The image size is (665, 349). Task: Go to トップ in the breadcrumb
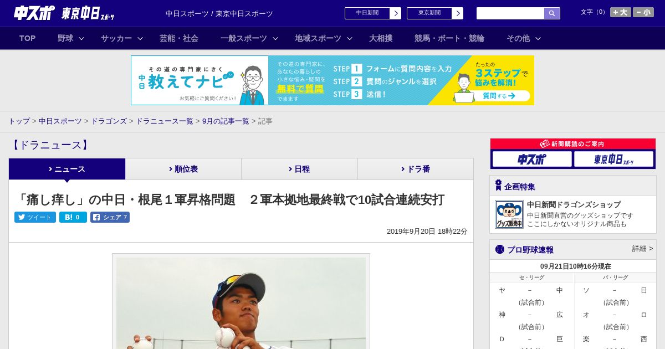[x=19, y=121]
